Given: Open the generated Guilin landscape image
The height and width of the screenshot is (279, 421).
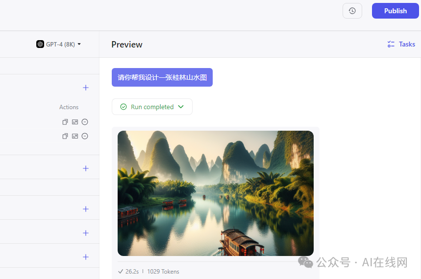Looking at the screenshot, I should (216, 193).
